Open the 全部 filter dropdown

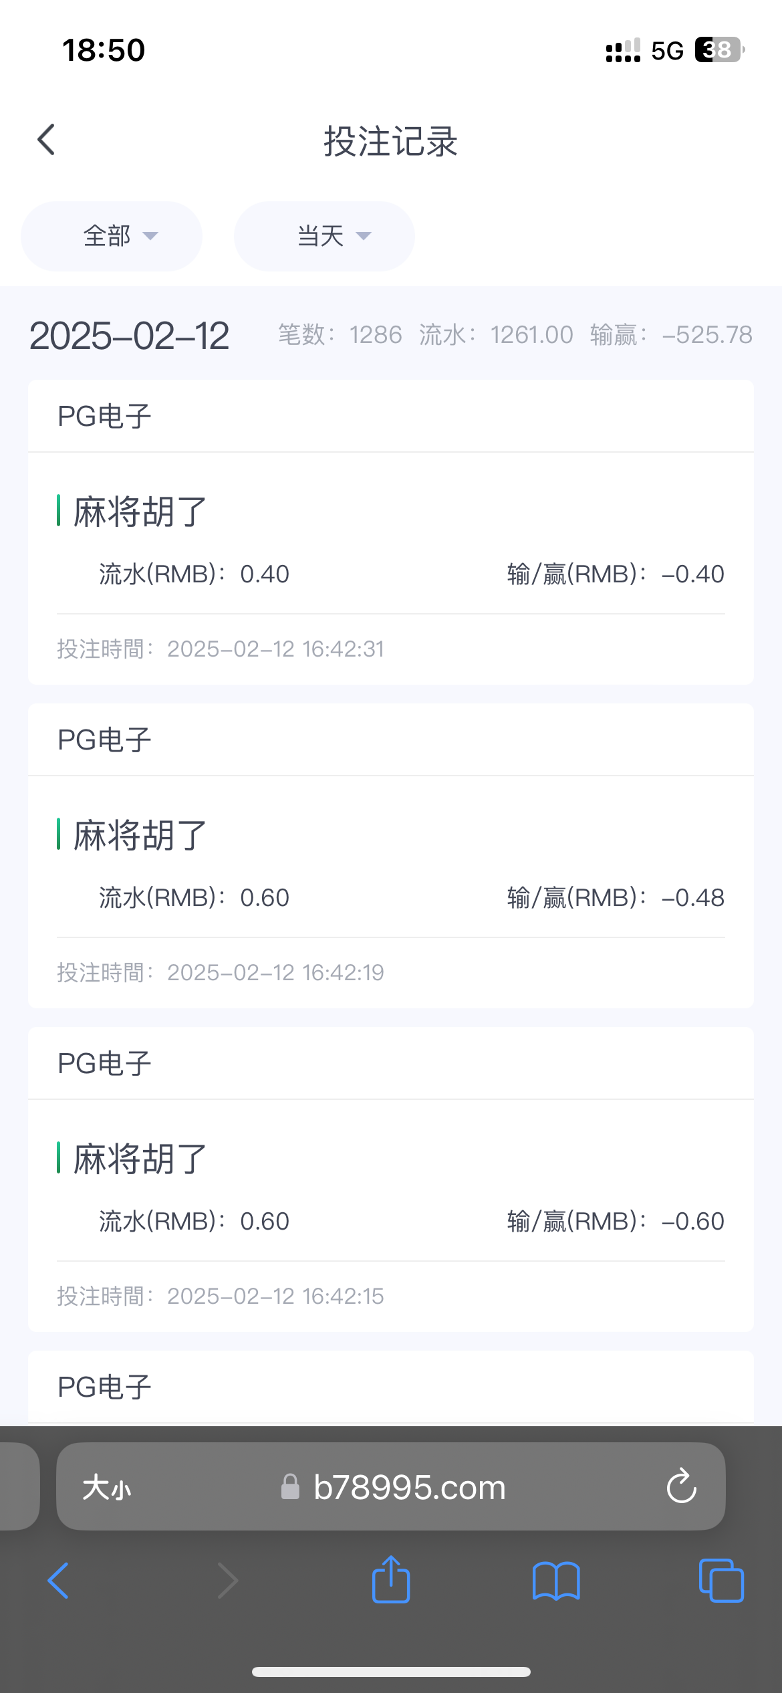112,236
